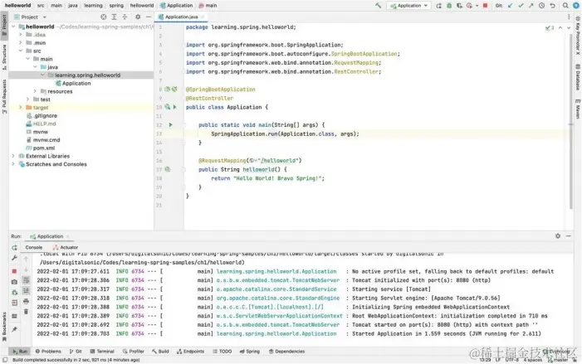Pin the Run tab with pin icon
582x364 pixels.
tap(14, 328)
